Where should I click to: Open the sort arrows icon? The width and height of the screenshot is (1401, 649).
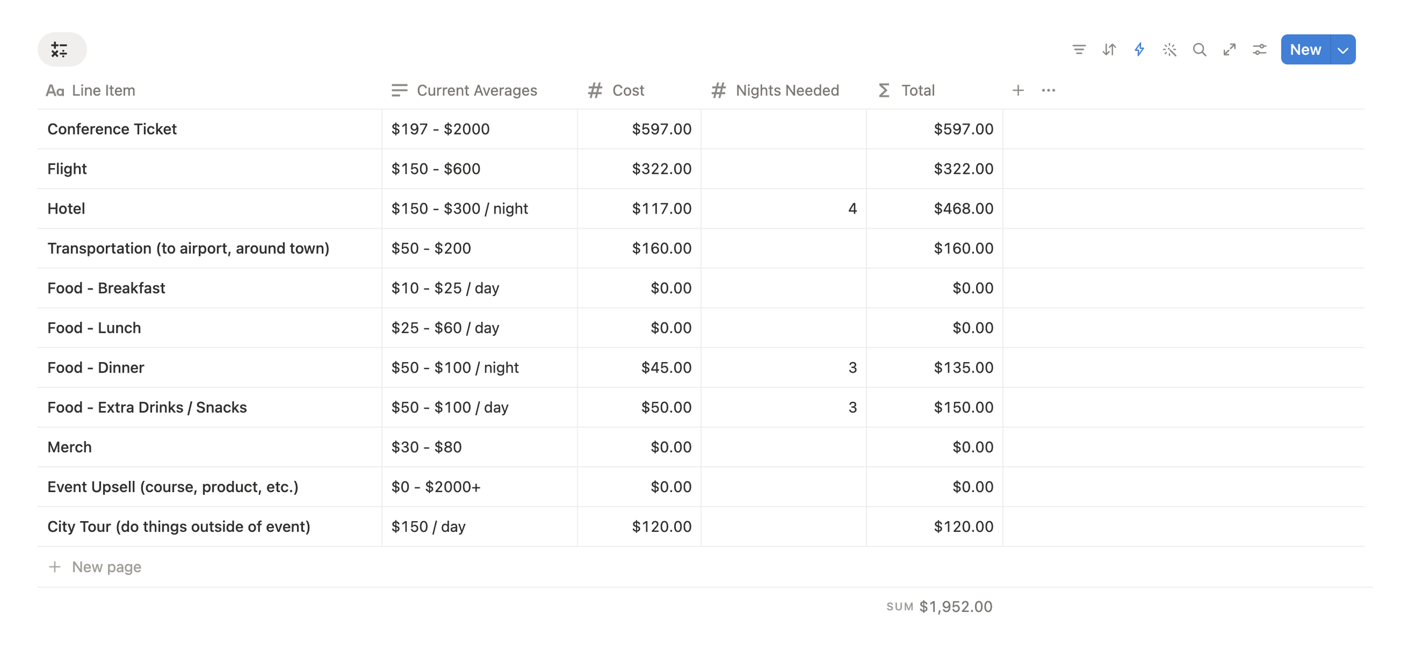1109,49
